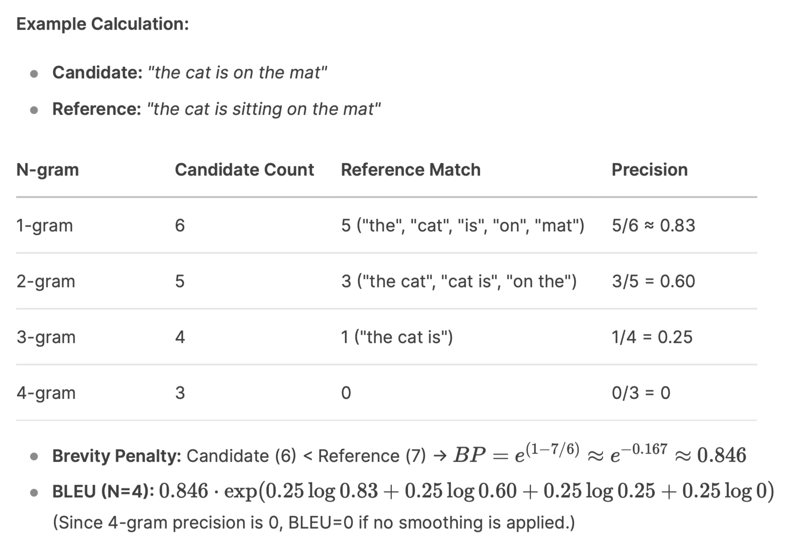Click the Candidate Count column header

245,170
